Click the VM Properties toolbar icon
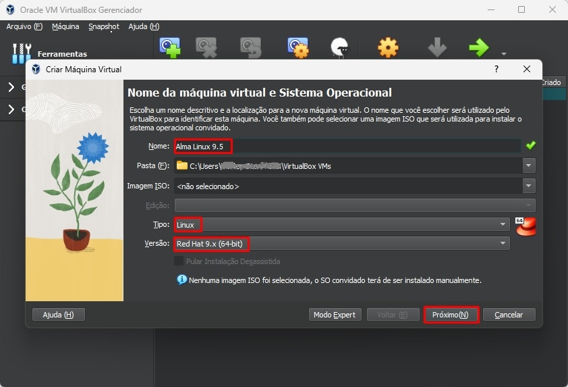Viewport: 568px width, 387px height. (298, 47)
